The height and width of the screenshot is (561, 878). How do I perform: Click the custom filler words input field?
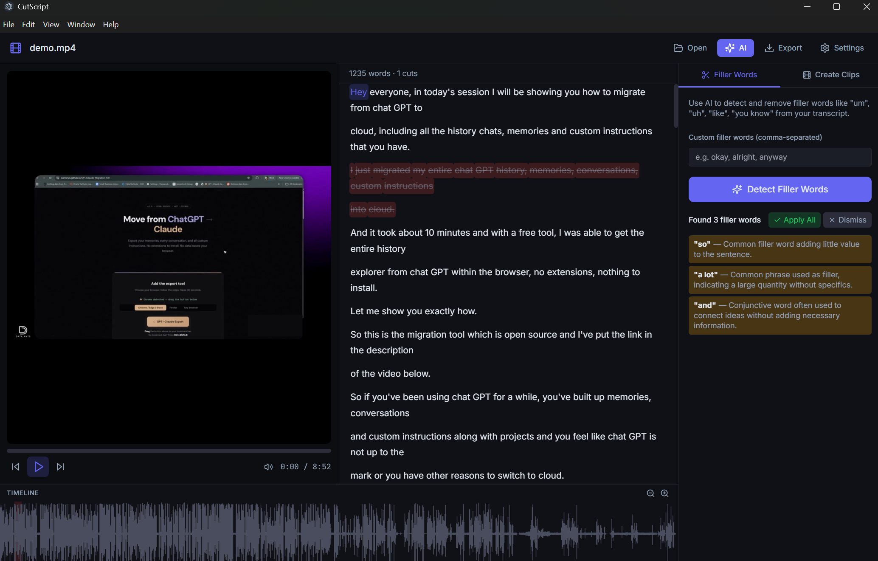coord(780,157)
